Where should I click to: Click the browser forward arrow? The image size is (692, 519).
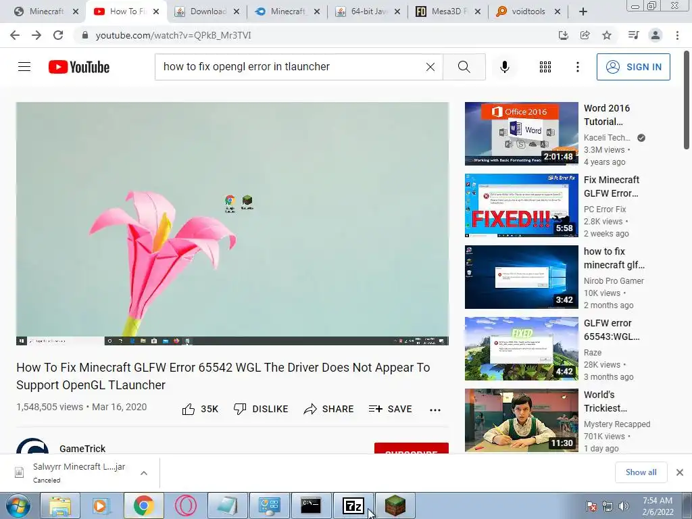click(36, 35)
